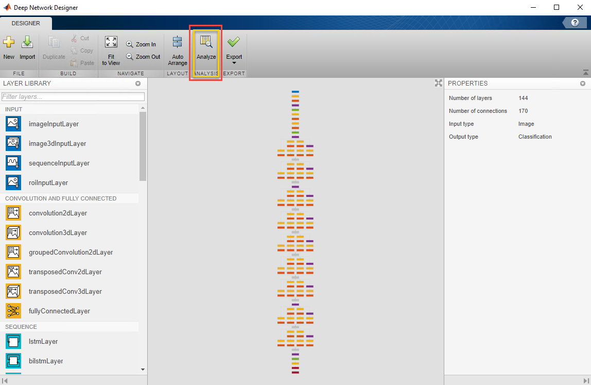Maximize the canvas with expand icon
591x385 pixels.
(x=438, y=83)
